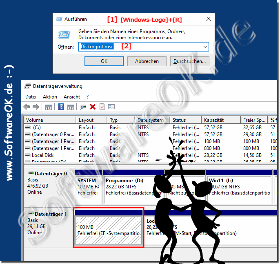Select the SYSTEM 102 MB partition block
Image resolution: width=280 pixels, height=264 pixels.
click(89, 187)
